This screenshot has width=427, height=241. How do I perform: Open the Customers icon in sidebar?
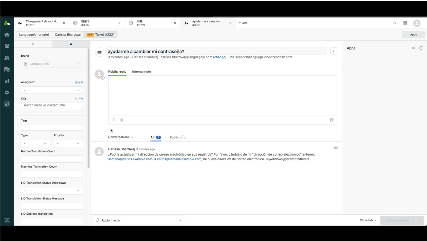(x=7, y=58)
